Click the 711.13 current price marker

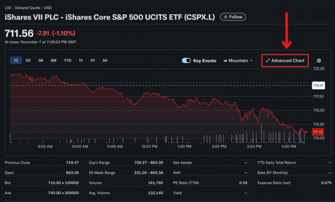tap(318, 132)
